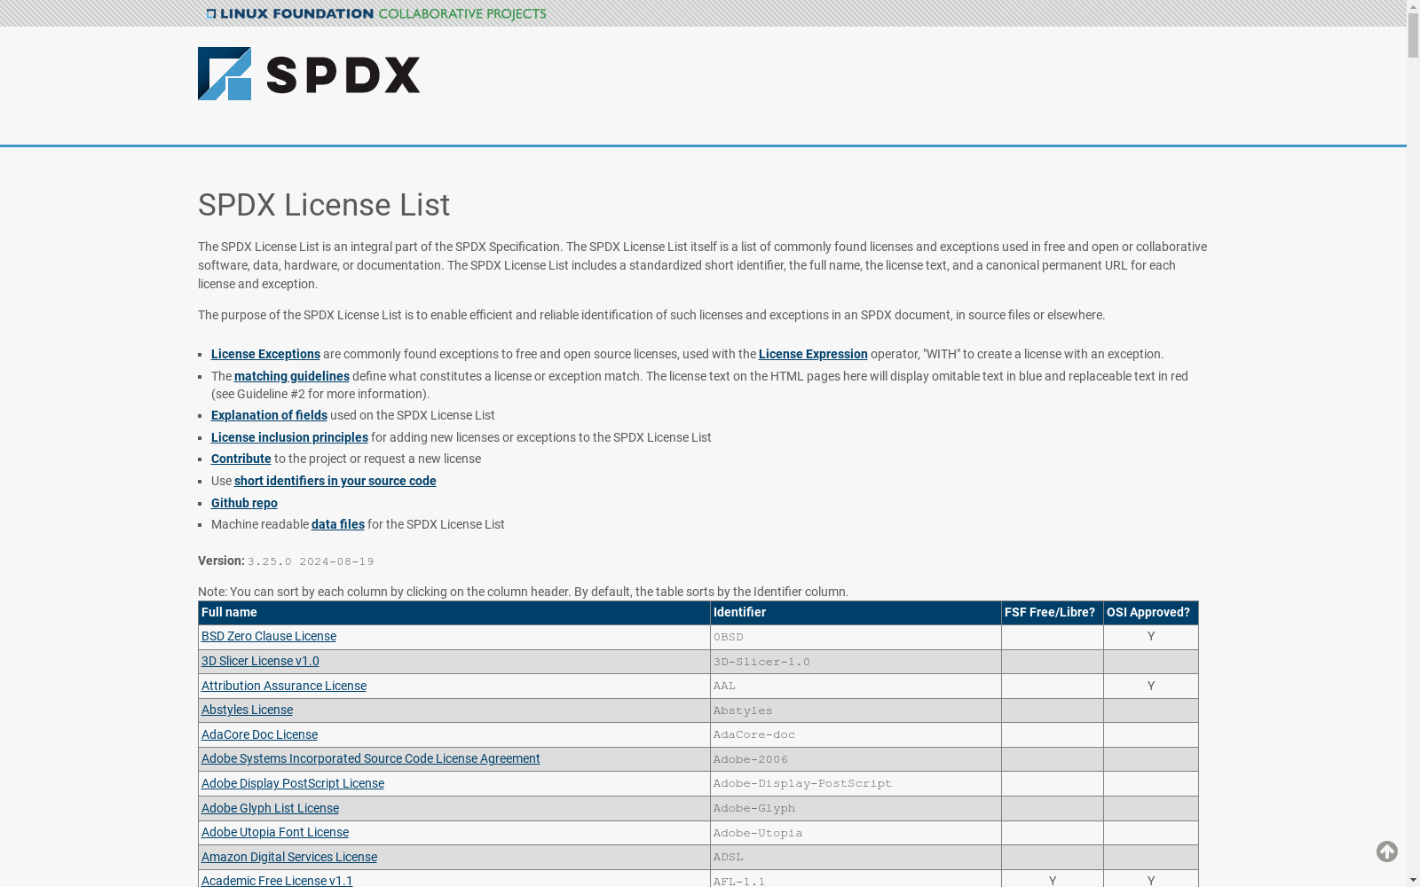The width and height of the screenshot is (1420, 887).
Task: Click the ADSL identifier cell
Action: (856, 857)
